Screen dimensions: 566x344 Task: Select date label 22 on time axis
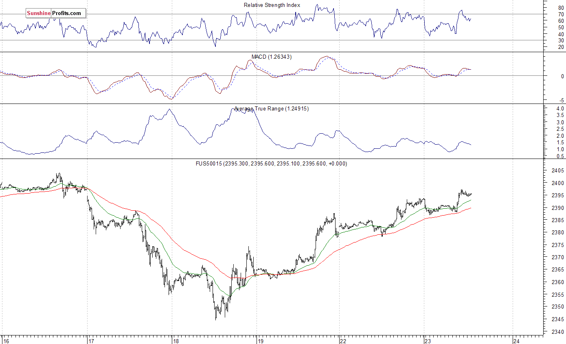point(344,341)
